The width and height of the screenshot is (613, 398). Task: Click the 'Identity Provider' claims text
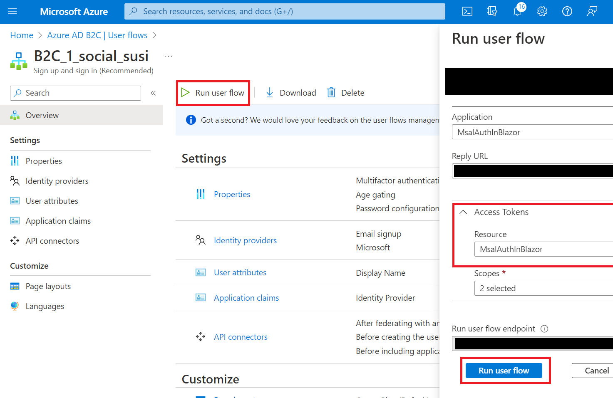click(x=385, y=298)
